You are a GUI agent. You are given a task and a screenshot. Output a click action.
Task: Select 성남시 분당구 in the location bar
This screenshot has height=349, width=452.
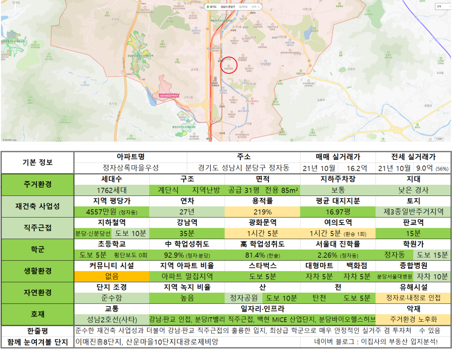[x=228, y=7]
